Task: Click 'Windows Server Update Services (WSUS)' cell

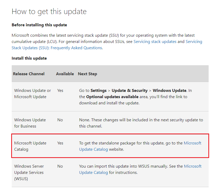Action: pyautogui.click(x=29, y=172)
